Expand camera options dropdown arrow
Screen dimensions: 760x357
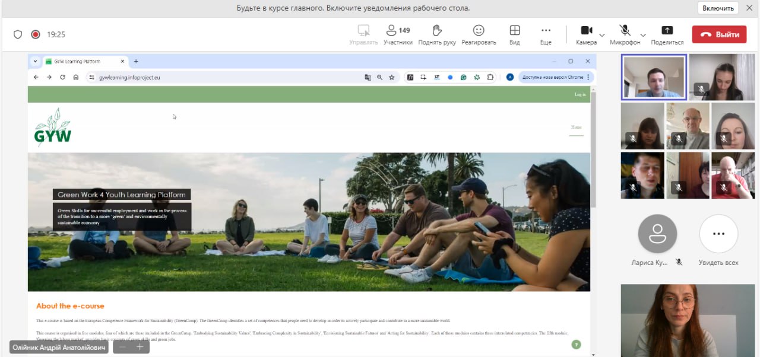[x=602, y=35]
